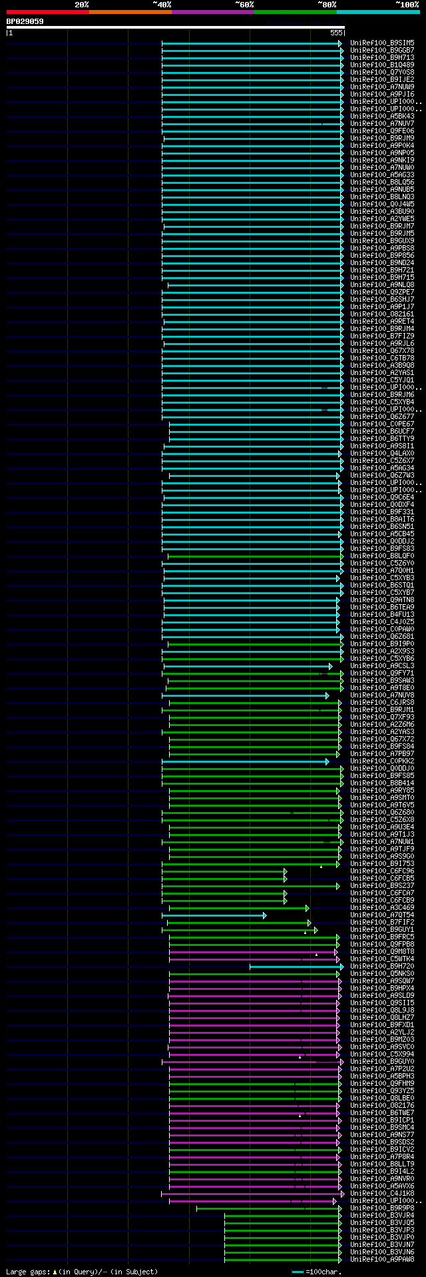Viewport: 426px width, 1277px height.
Task: Click hit label UniRef100_C6TB78
Action: click(382, 358)
